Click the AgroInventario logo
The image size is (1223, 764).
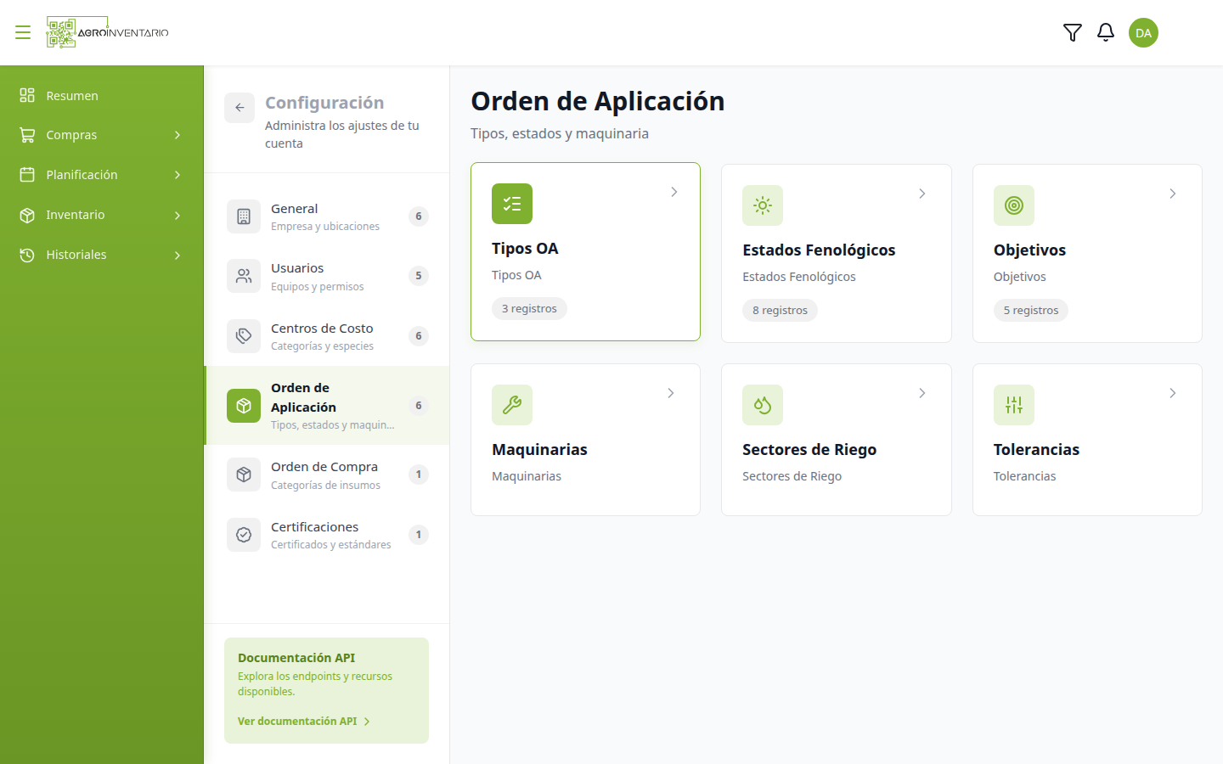[108, 32]
